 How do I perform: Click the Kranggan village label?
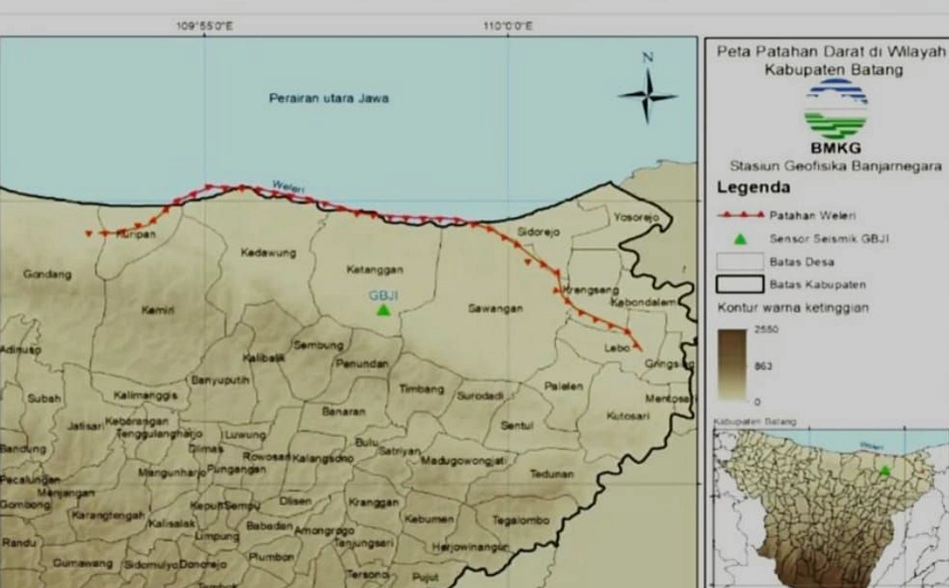click(373, 502)
